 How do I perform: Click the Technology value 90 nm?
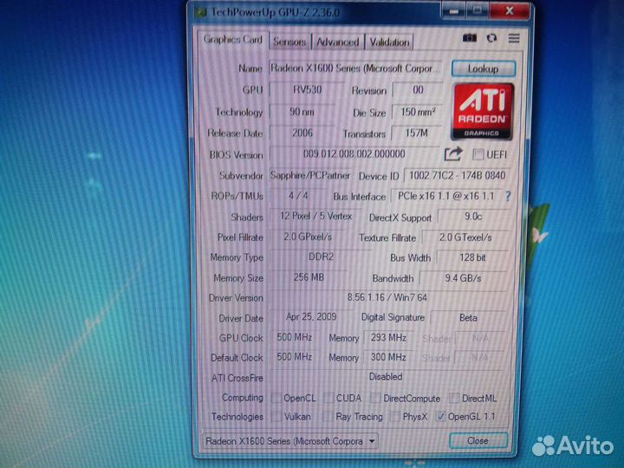[302, 112]
